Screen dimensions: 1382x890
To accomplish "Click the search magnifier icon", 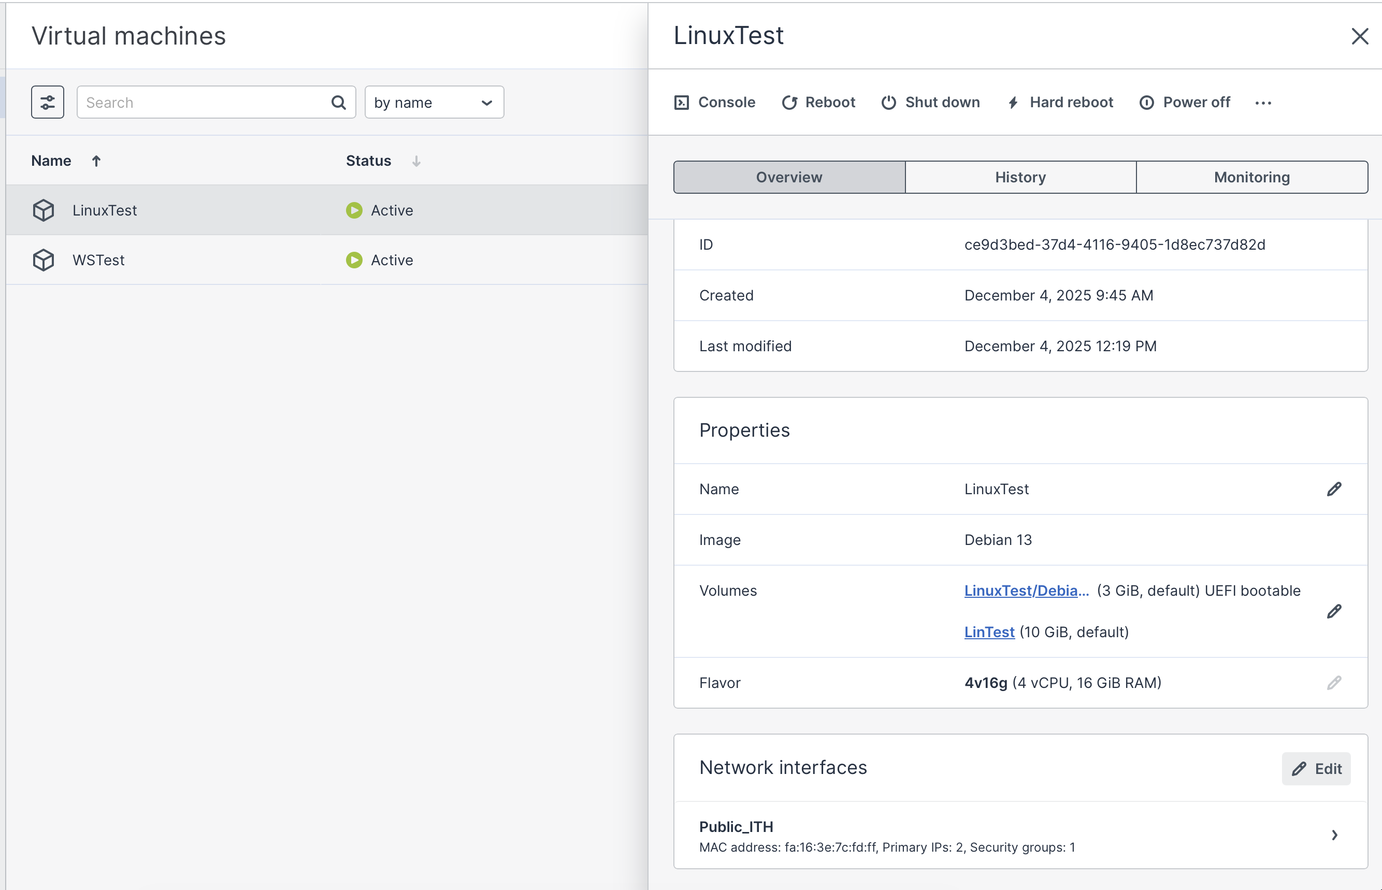I will pos(339,102).
